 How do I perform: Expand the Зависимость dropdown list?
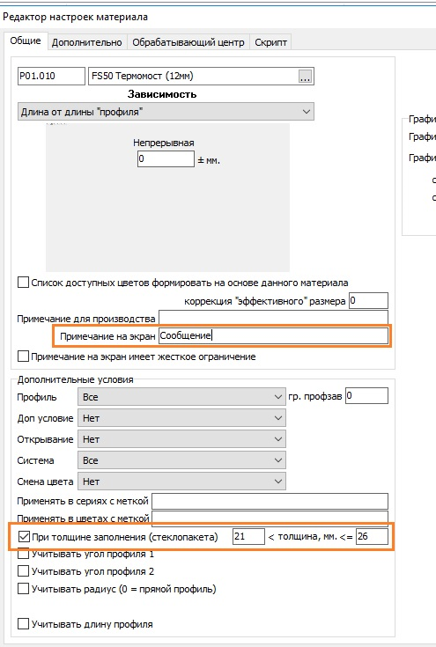click(166, 112)
